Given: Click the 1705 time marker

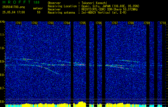Looking at the screenshot, I should pos(83,23).
